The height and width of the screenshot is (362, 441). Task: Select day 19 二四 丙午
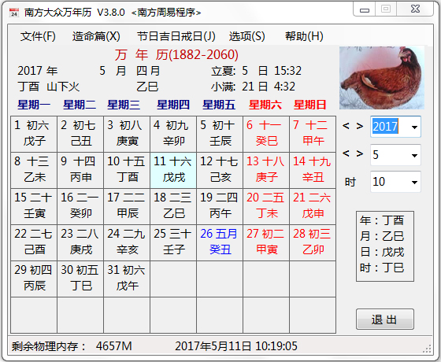tap(220, 206)
